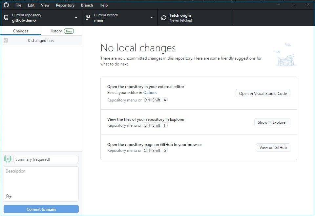Expand the Current branch dropdown arrow
Image resolution: width=315 pixels, height=216 pixels.
[152, 18]
